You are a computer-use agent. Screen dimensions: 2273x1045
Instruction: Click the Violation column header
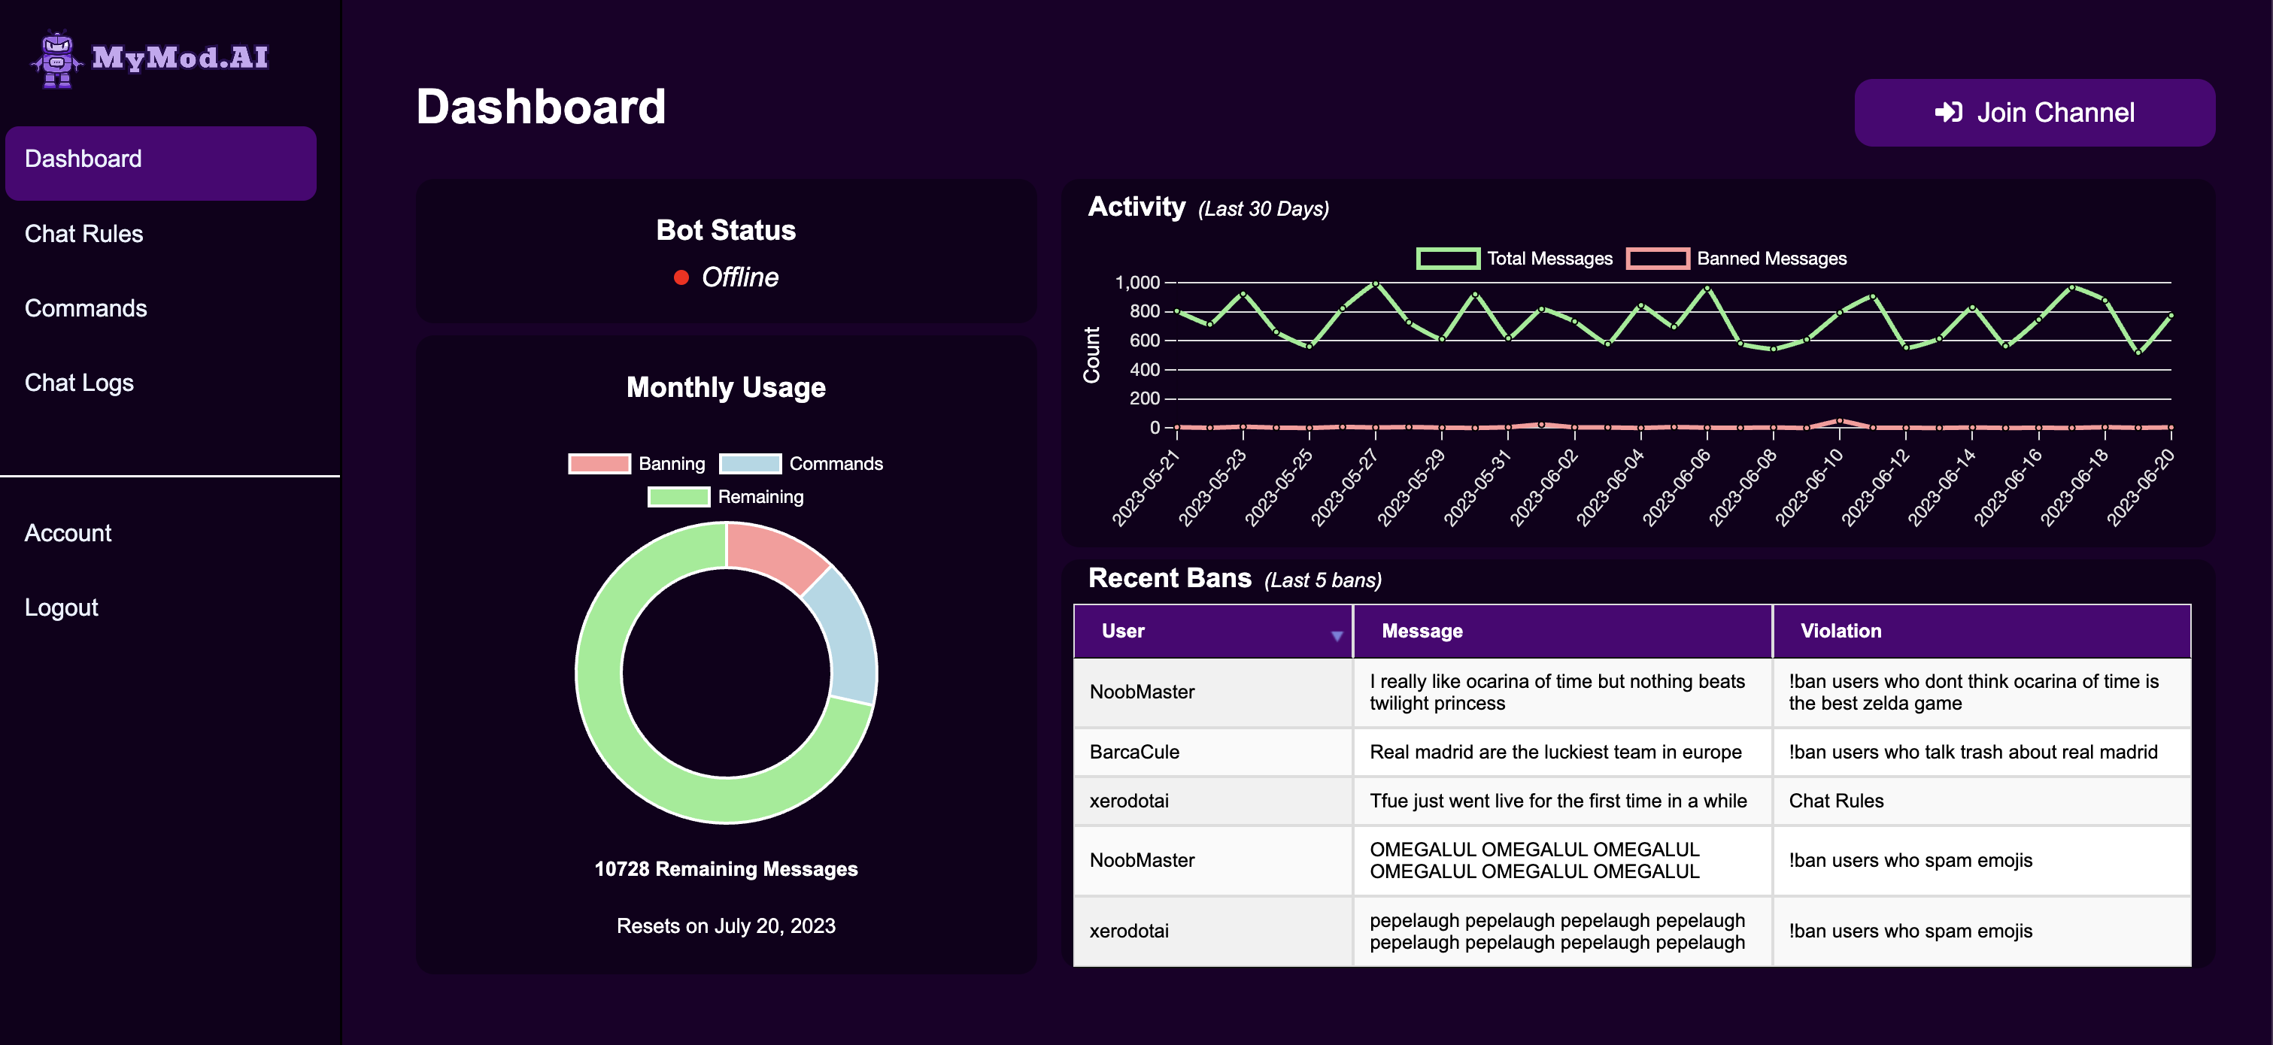1841,631
